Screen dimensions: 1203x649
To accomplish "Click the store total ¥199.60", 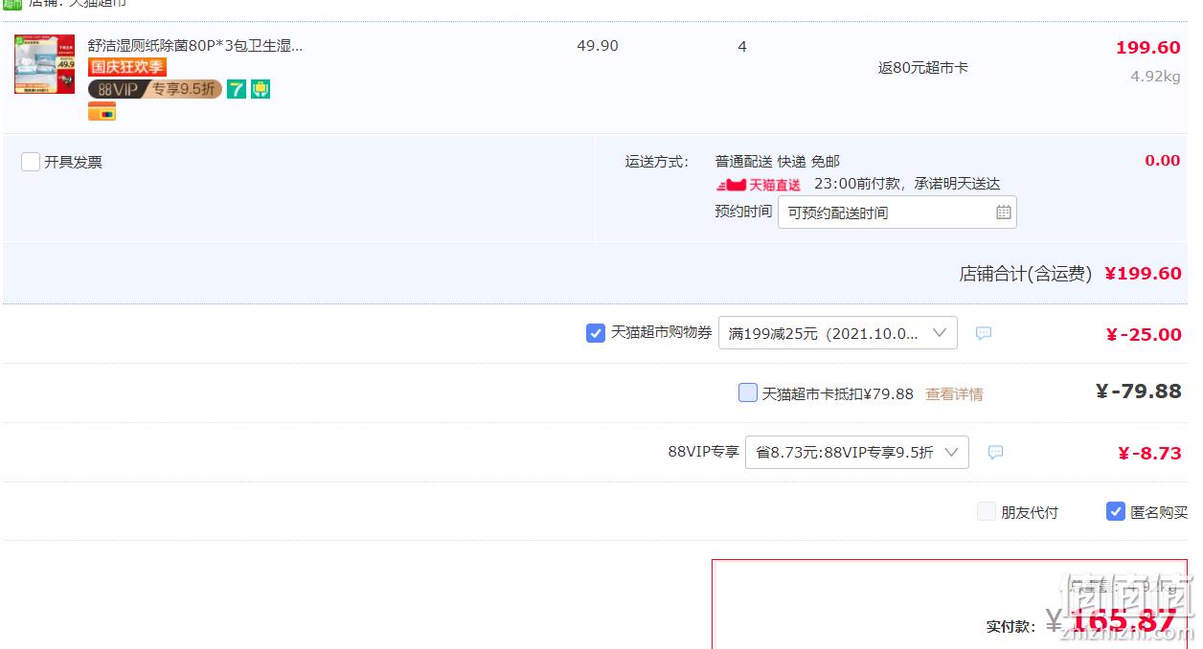I will click(1144, 274).
